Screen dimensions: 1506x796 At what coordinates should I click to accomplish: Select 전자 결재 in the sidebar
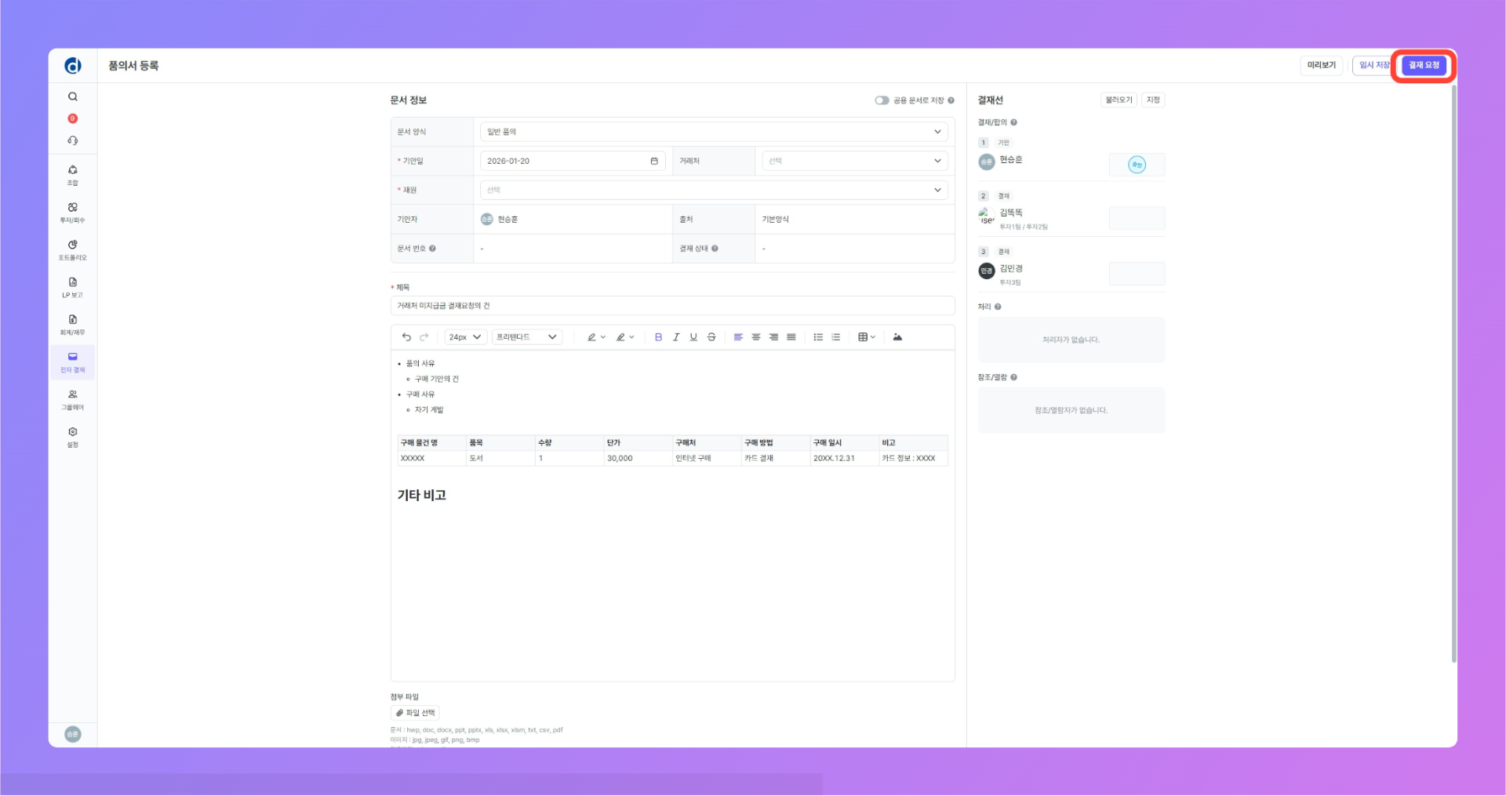tap(72, 362)
